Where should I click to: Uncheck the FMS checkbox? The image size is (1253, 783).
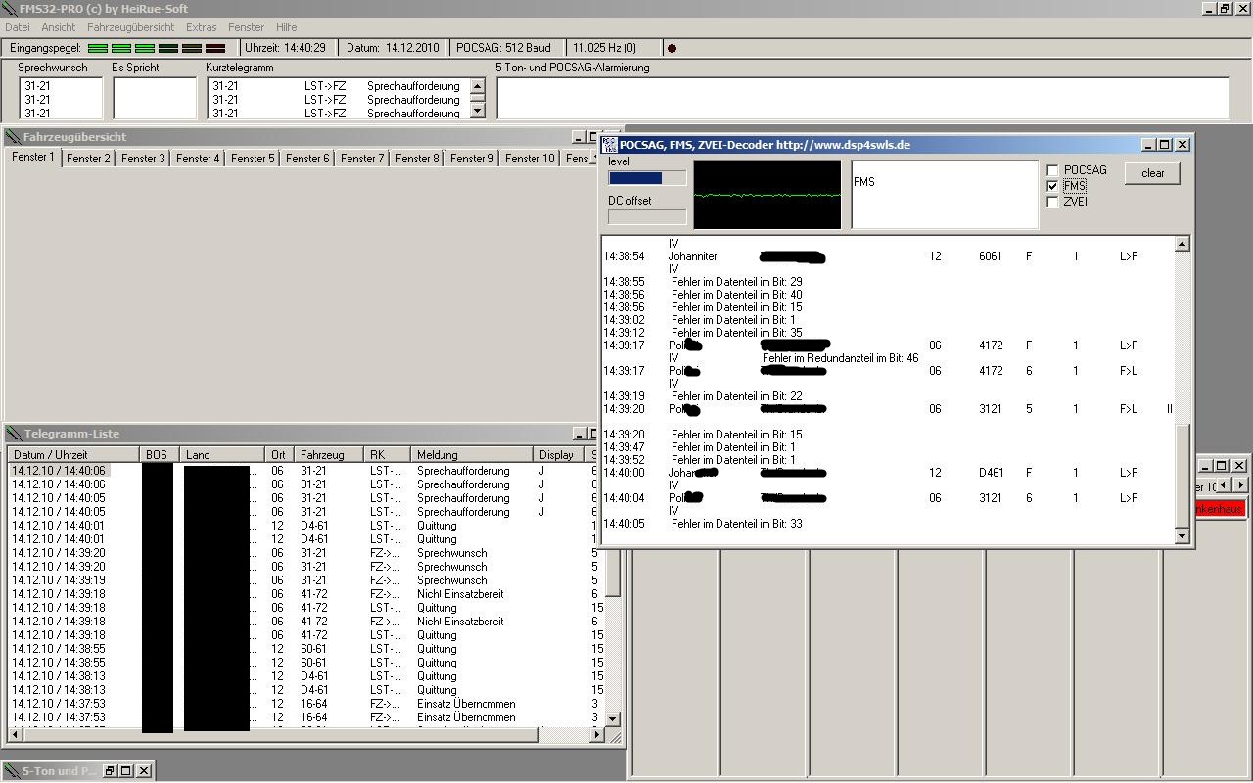click(x=1053, y=186)
